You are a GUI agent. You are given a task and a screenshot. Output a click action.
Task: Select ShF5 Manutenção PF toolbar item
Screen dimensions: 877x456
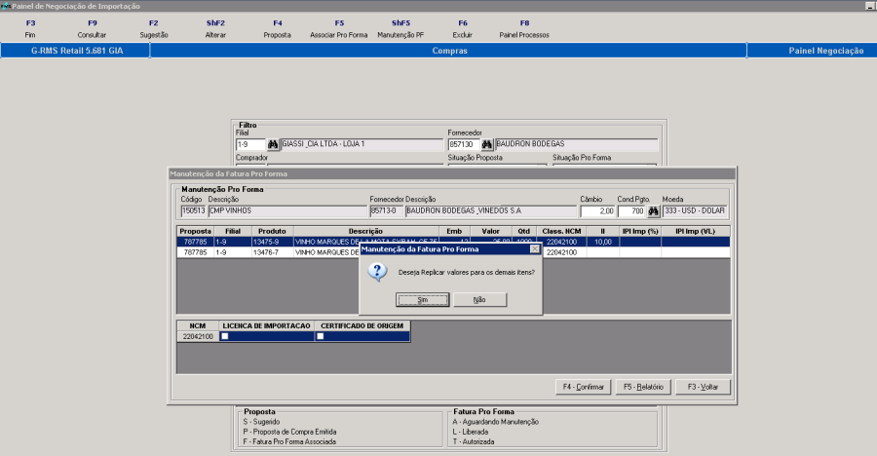[400, 28]
